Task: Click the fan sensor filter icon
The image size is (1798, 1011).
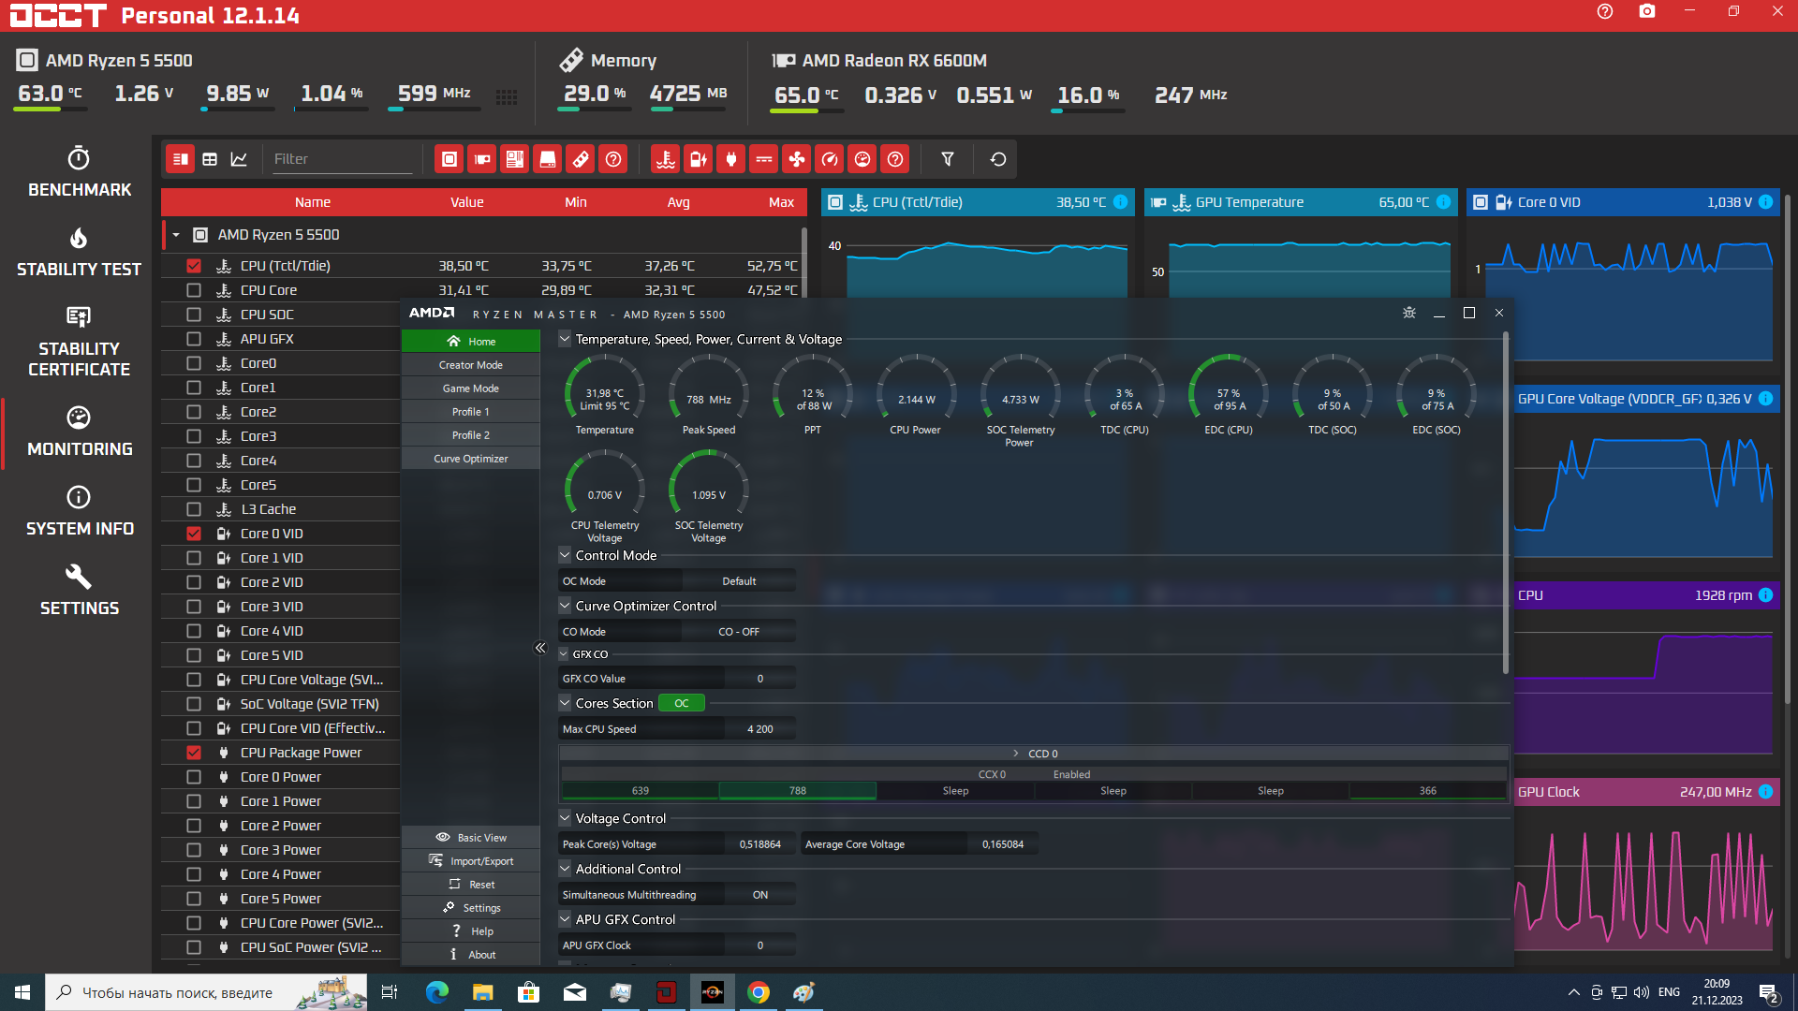Action: point(797,160)
